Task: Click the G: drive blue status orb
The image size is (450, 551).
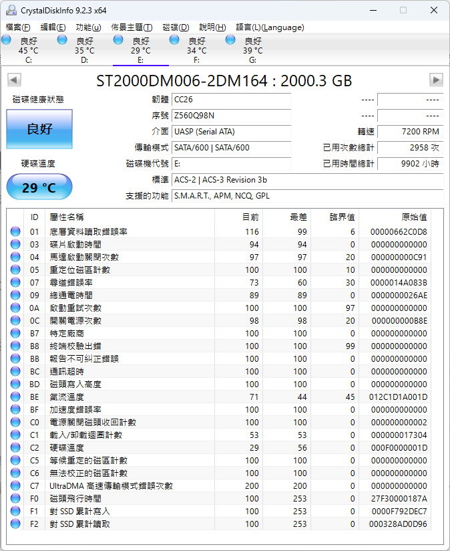Action: click(230, 39)
